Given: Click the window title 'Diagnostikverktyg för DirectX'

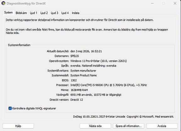Looking at the screenshot, I should coord(26,3).
